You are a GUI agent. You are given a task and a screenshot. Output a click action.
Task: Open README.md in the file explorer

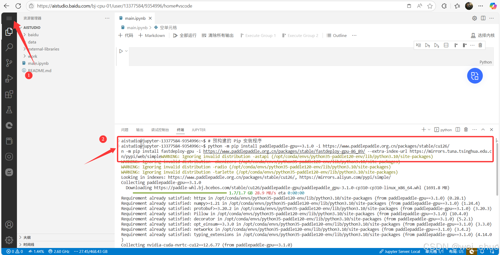(40, 71)
